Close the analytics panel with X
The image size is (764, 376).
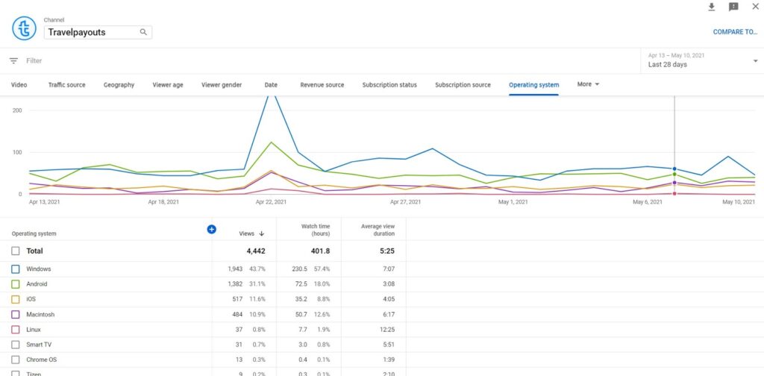point(755,7)
